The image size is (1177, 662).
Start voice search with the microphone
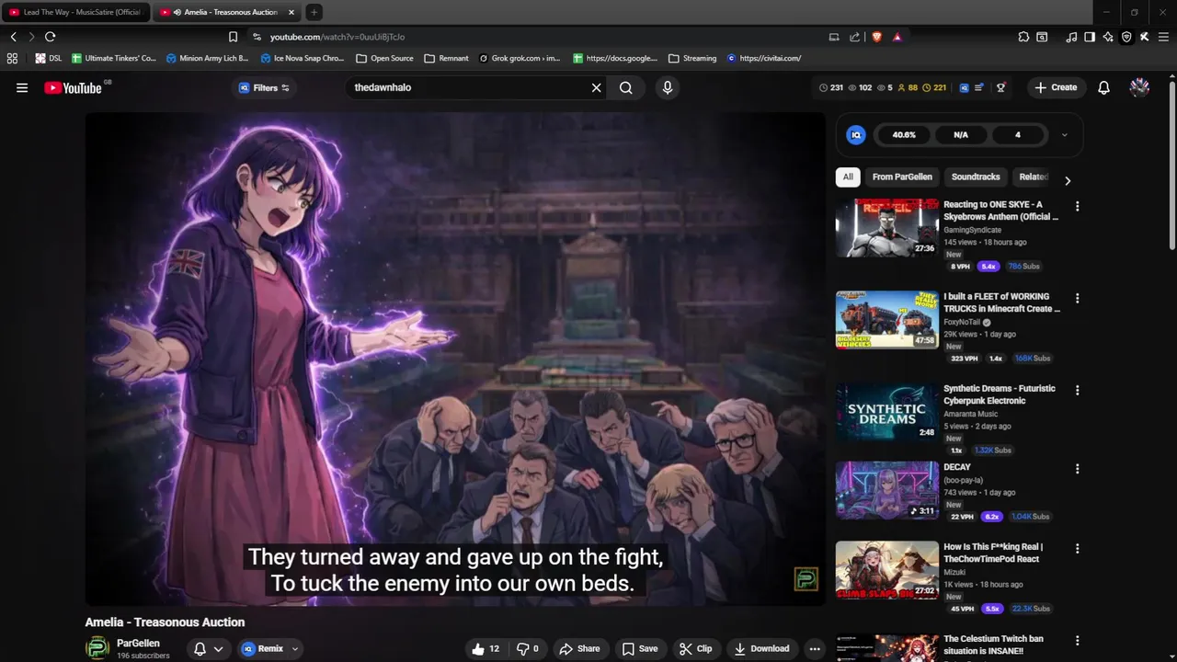point(668,87)
